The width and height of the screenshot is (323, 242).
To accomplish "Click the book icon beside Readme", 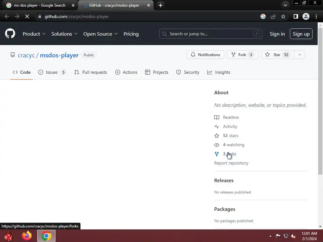I will pos(217,117).
